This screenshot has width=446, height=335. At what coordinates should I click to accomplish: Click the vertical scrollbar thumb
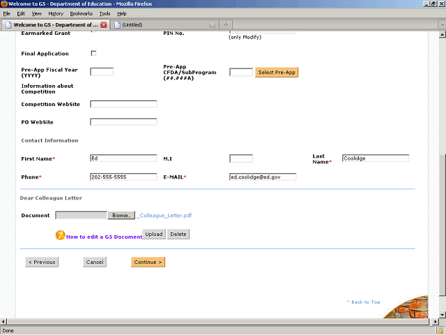tap(443, 225)
